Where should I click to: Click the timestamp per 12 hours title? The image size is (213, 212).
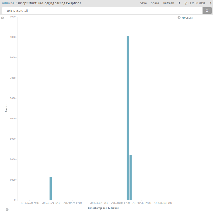point(103,208)
